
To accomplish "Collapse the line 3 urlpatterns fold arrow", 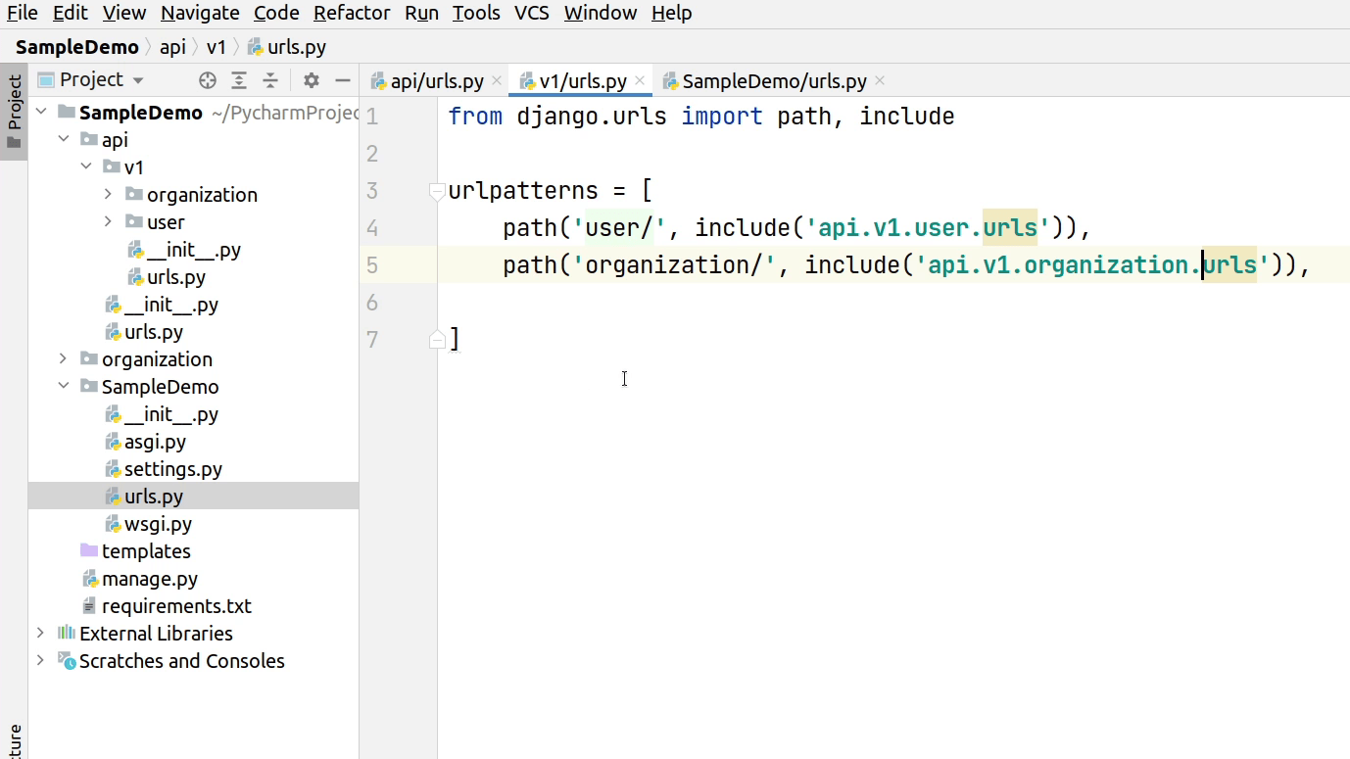I will [435, 190].
